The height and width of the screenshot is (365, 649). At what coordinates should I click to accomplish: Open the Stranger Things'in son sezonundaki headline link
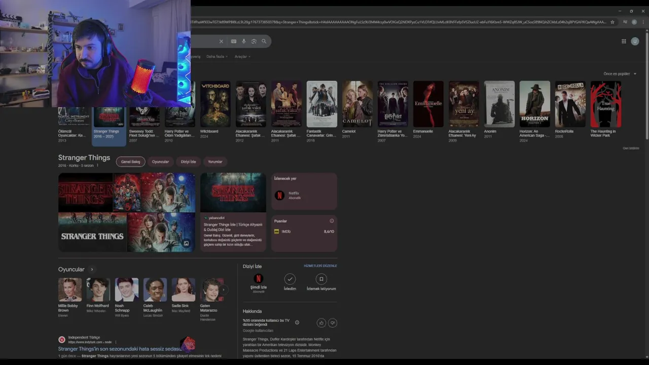[x=120, y=349]
